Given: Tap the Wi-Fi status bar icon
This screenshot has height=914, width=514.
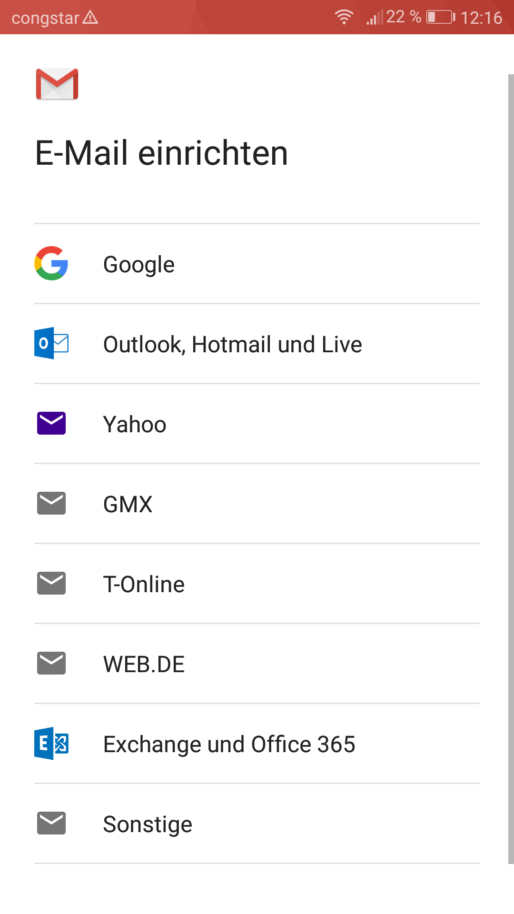Looking at the screenshot, I should (344, 17).
